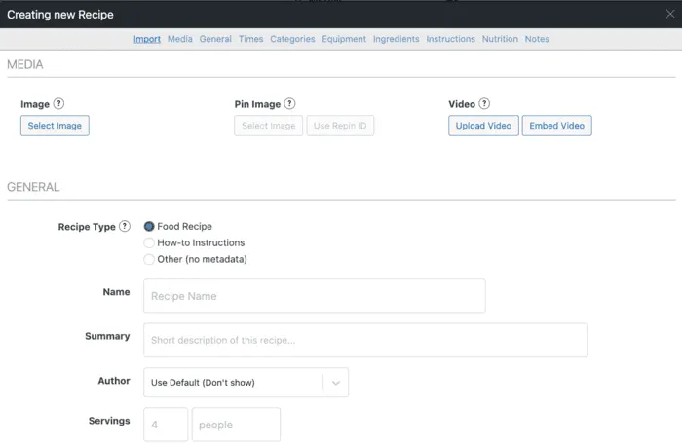Close the Creating new Recipe dialog
The height and width of the screenshot is (445, 682).
coord(670,14)
